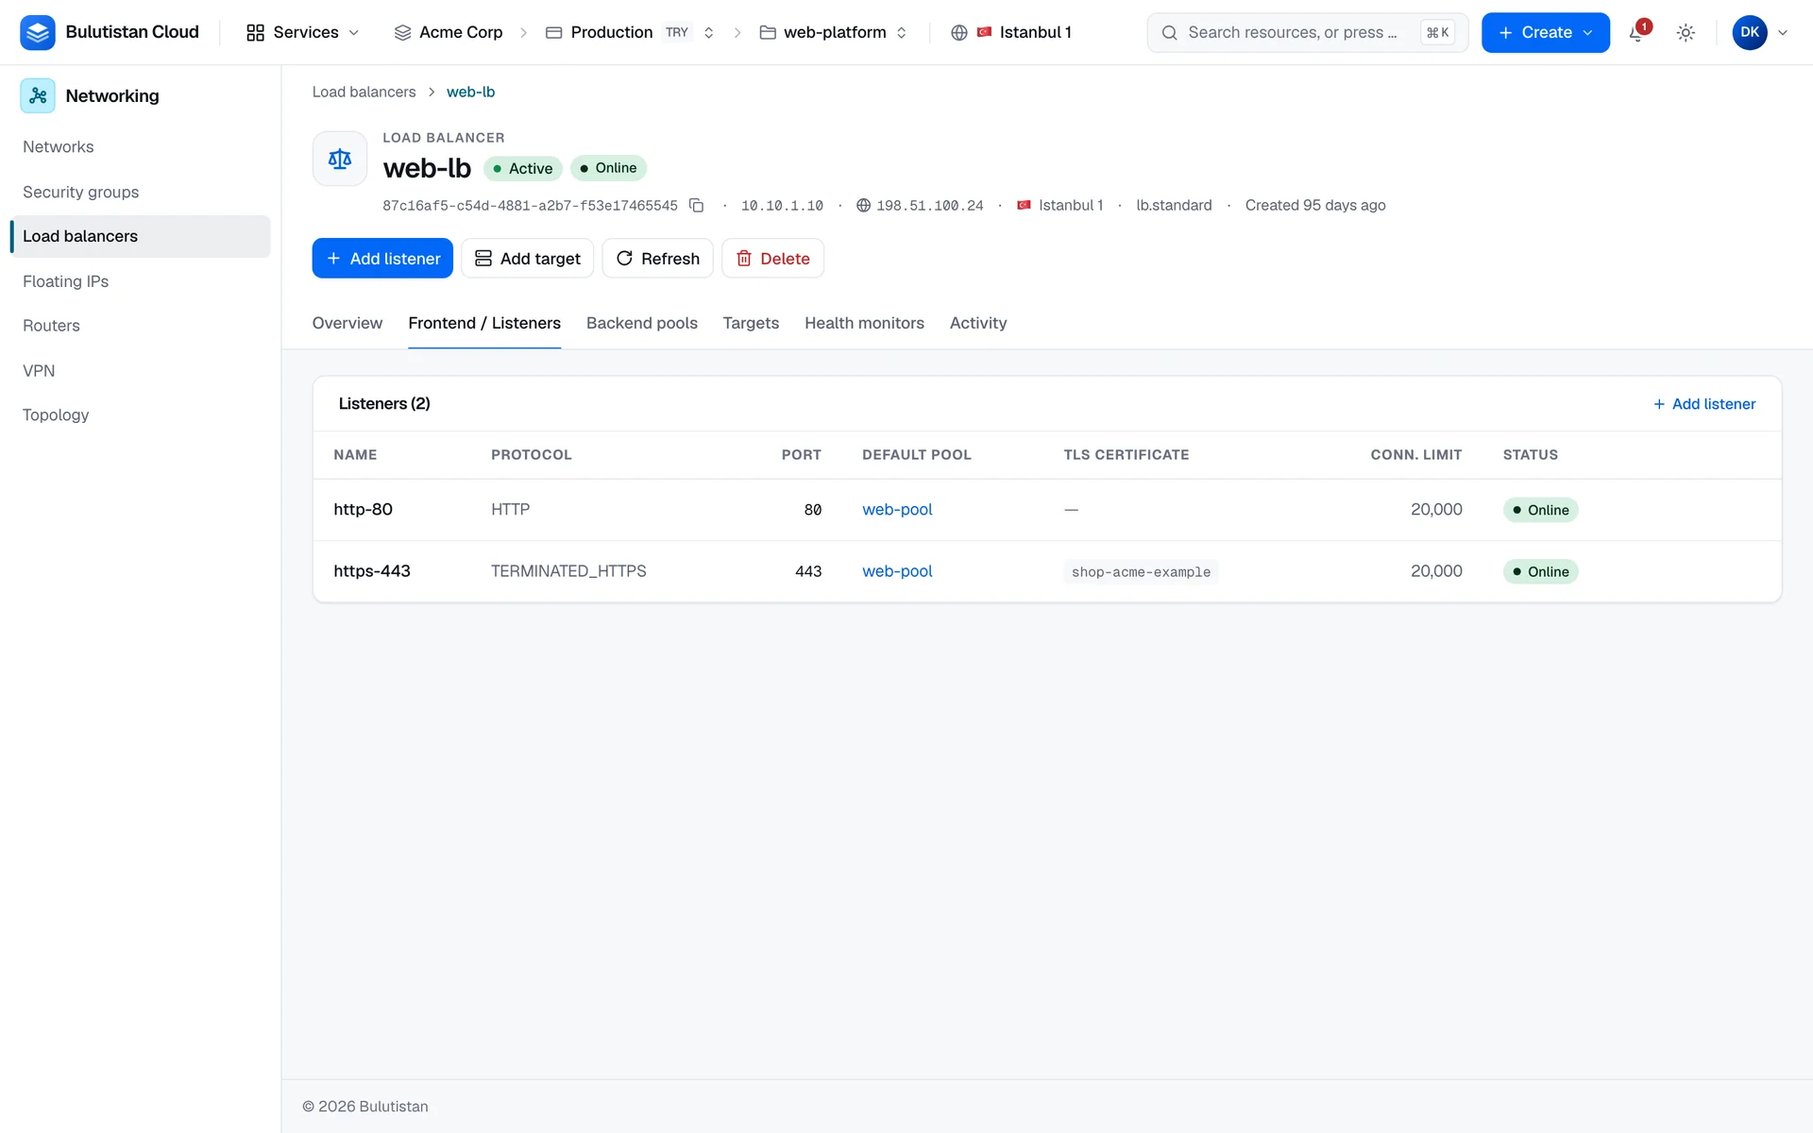Click the web-platform folder icon
This screenshot has width=1813, height=1133.
click(768, 32)
